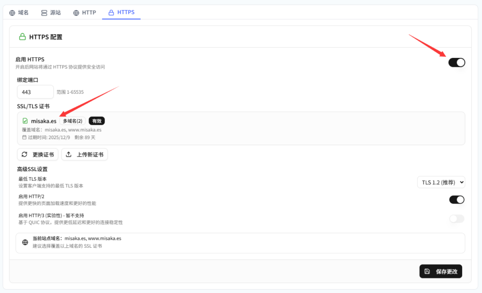This screenshot has width=482, height=293.
Task: Toggle the 启用 HTTP/2 switch
Action: point(457,200)
